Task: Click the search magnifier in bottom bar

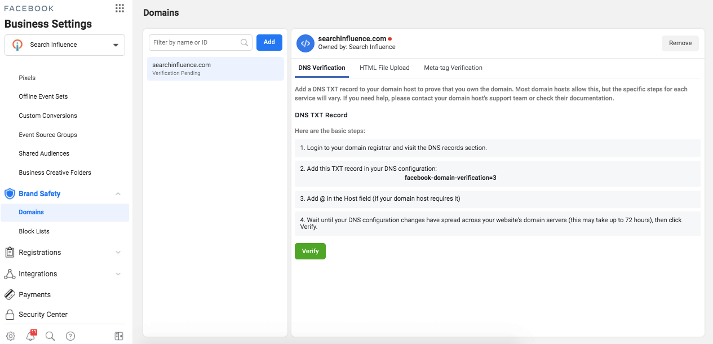Action: pyautogui.click(x=50, y=336)
